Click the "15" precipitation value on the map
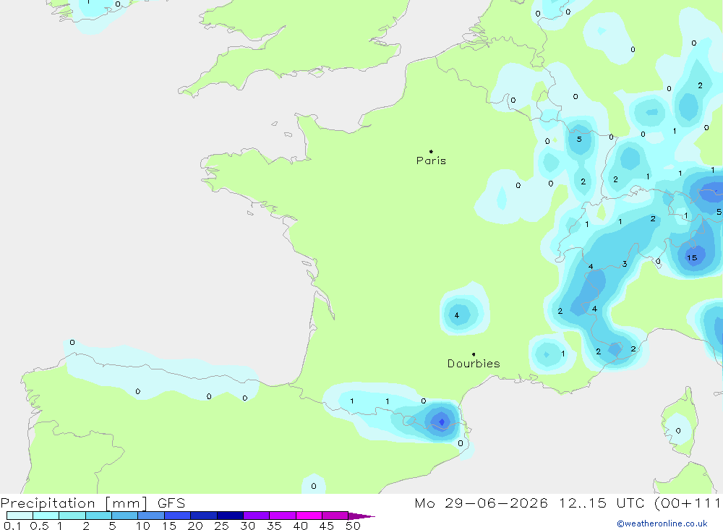723x530 pixels. point(692,258)
